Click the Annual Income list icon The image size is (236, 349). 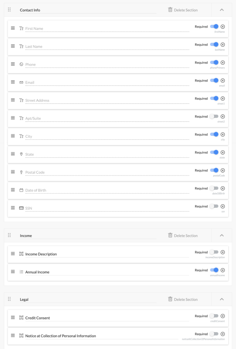click(x=21, y=272)
